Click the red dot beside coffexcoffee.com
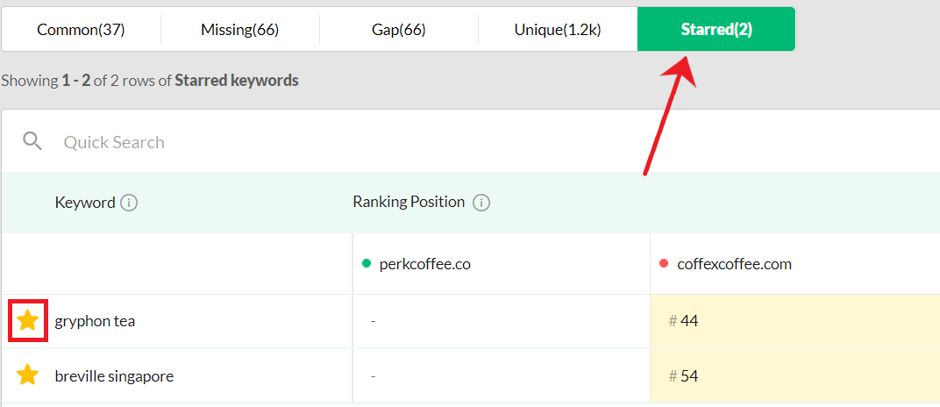The width and height of the screenshot is (940, 407). [x=664, y=263]
